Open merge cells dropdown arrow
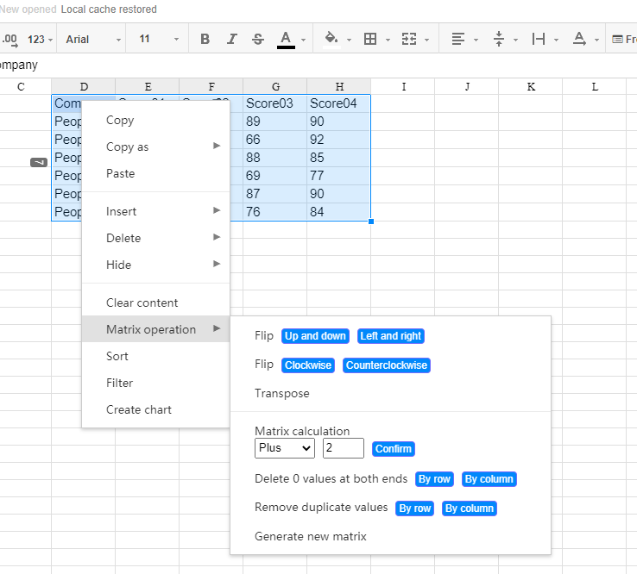Viewport: 637px width, 574px height. [427, 40]
